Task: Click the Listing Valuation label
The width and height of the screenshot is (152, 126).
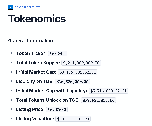Action: (35, 119)
